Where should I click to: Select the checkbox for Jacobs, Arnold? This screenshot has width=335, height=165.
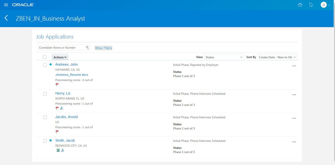[45, 117]
